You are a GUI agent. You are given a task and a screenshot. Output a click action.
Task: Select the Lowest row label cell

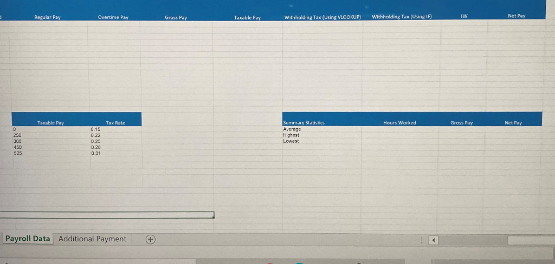(321, 141)
